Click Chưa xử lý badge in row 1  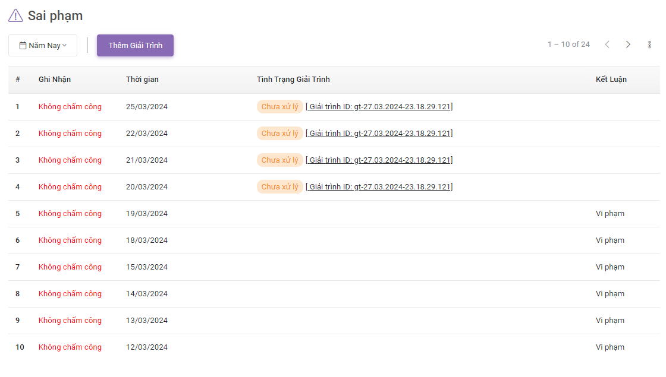pyautogui.click(x=279, y=107)
